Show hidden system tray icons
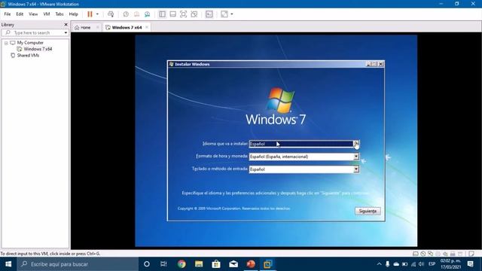The height and width of the screenshot is (271, 482). click(x=379, y=264)
